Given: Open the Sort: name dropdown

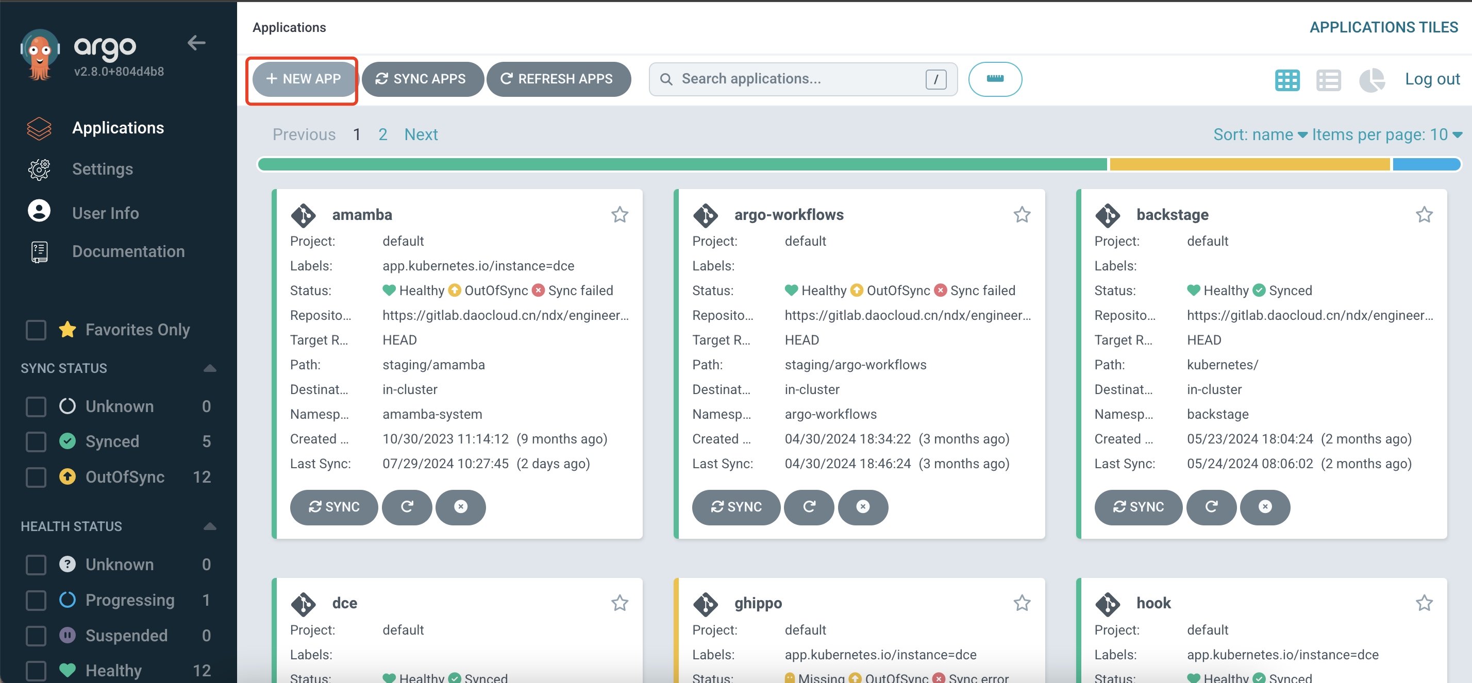Looking at the screenshot, I should [x=1260, y=135].
